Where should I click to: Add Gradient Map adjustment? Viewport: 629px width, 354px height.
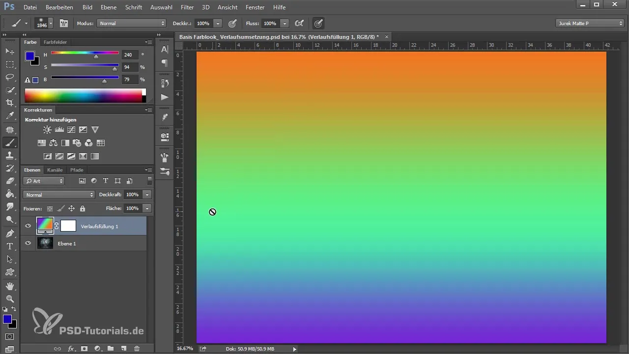(95, 156)
